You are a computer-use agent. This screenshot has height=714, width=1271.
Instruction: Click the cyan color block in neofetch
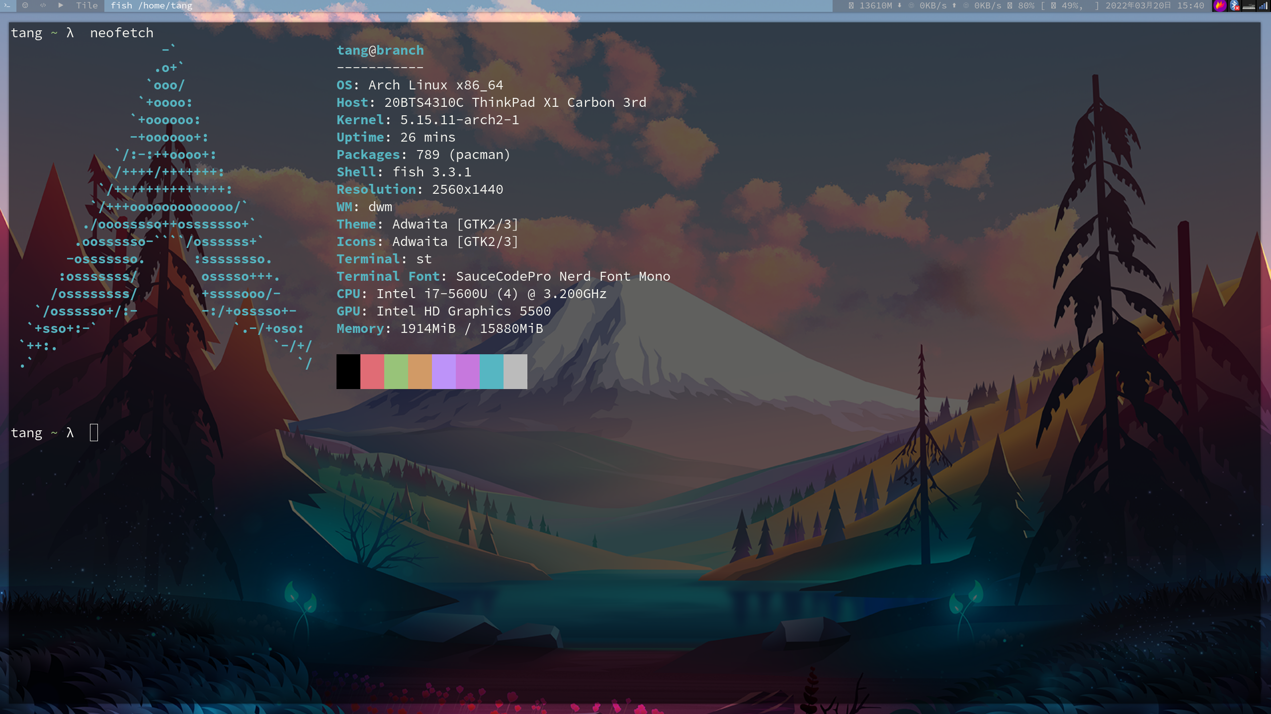pyautogui.click(x=491, y=371)
